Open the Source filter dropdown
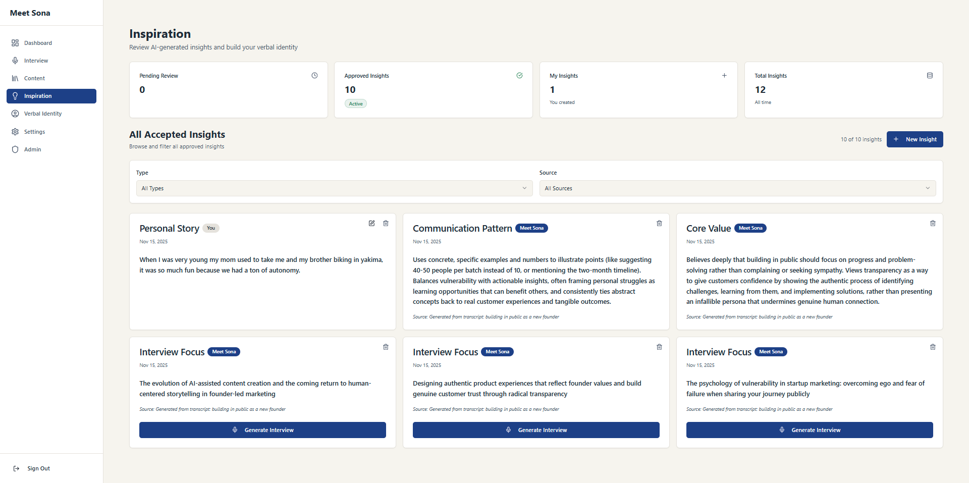The width and height of the screenshot is (969, 483). (x=737, y=188)
